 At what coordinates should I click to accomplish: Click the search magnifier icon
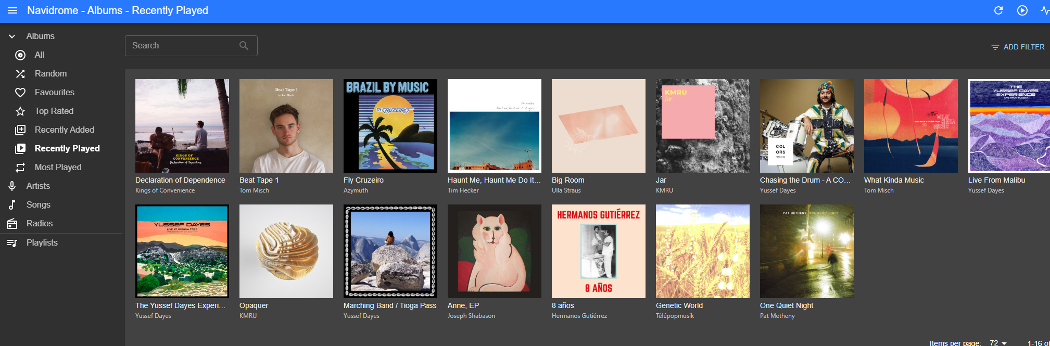point(244,46)
